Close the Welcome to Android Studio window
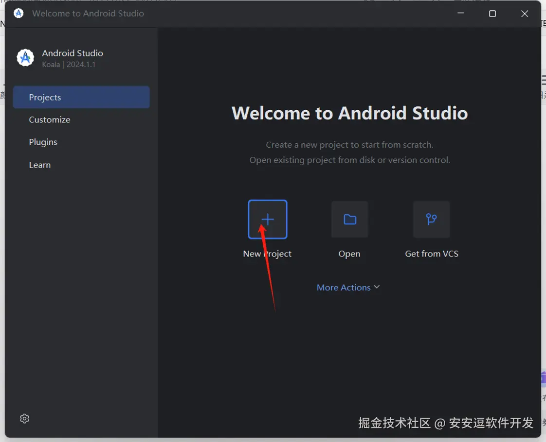The width and height of the screenshot is (546, 442). pyautogui.click(x=525, y=14)
